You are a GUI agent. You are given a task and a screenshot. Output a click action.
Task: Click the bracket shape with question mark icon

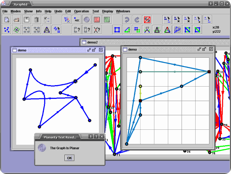pos(77,30)
